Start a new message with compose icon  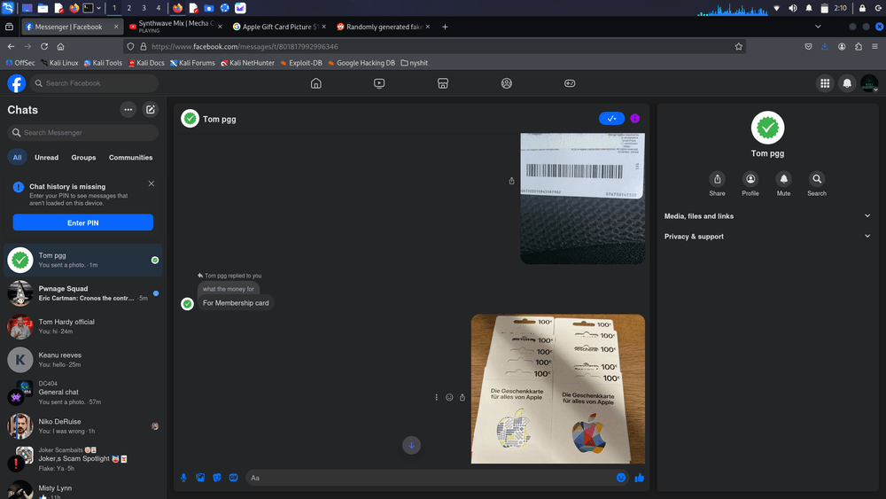coord(151,110)
